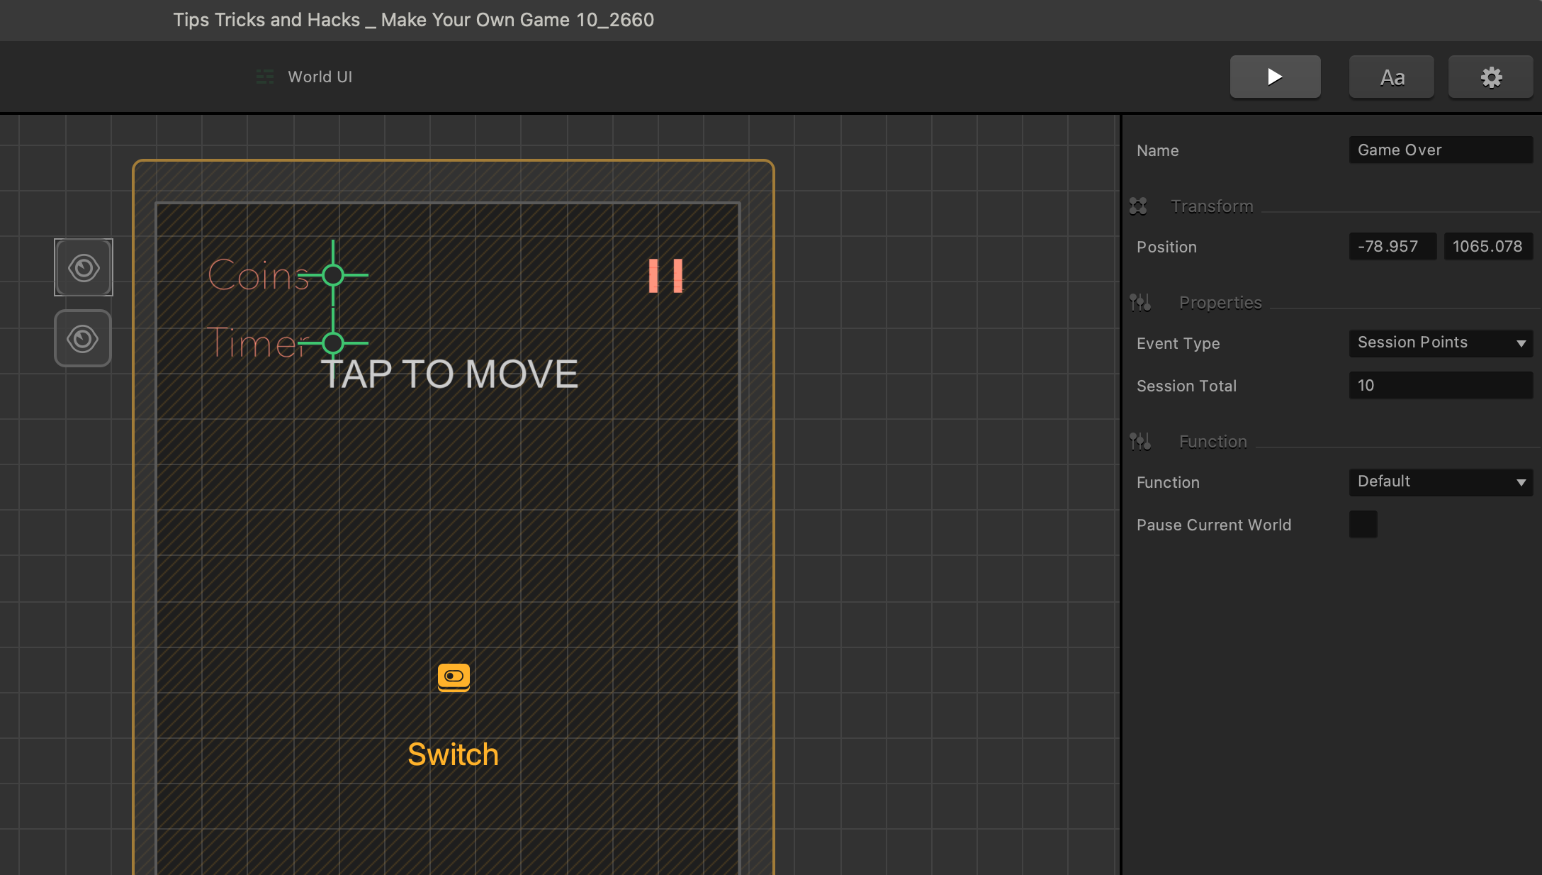Click the Transform section header
This screenshot has height=875, width=1542.
pyautogui.click(x=1212, y=206)
